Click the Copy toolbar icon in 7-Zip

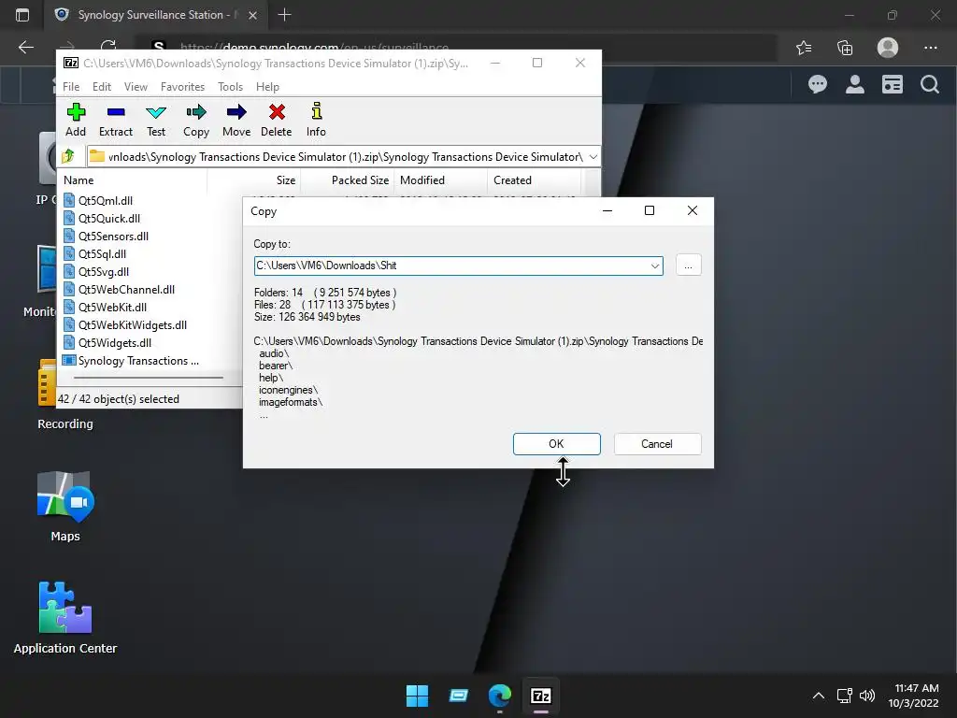pyautogui.click(x=196, y=121)
